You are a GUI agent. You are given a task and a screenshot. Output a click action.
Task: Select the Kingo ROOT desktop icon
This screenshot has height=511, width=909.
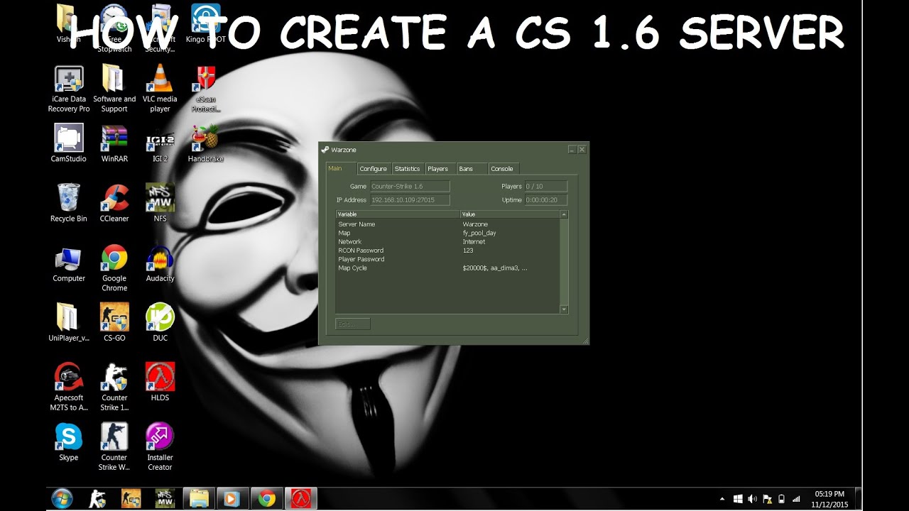coord(205,23)
